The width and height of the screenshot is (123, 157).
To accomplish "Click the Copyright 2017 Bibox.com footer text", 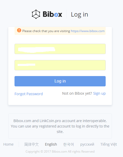I will (x=60, y=152).
